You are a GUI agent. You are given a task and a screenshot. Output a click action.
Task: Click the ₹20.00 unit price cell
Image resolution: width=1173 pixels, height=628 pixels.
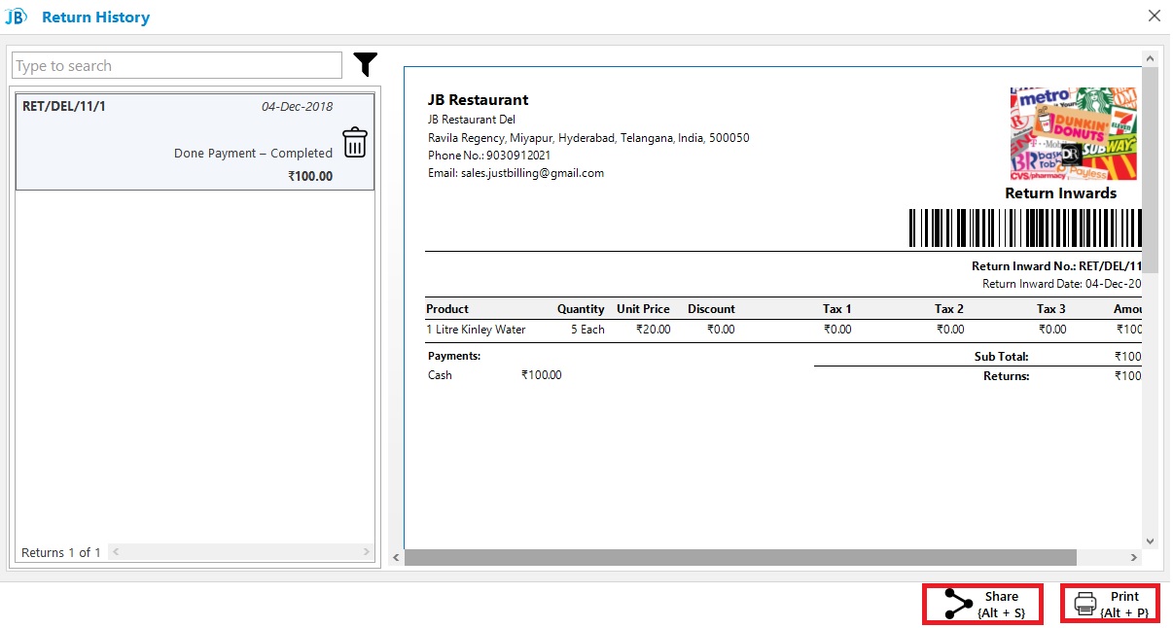(654, 330)
